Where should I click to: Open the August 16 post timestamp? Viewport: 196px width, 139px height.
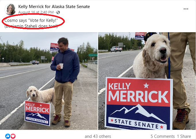click(x=36, y=12)
